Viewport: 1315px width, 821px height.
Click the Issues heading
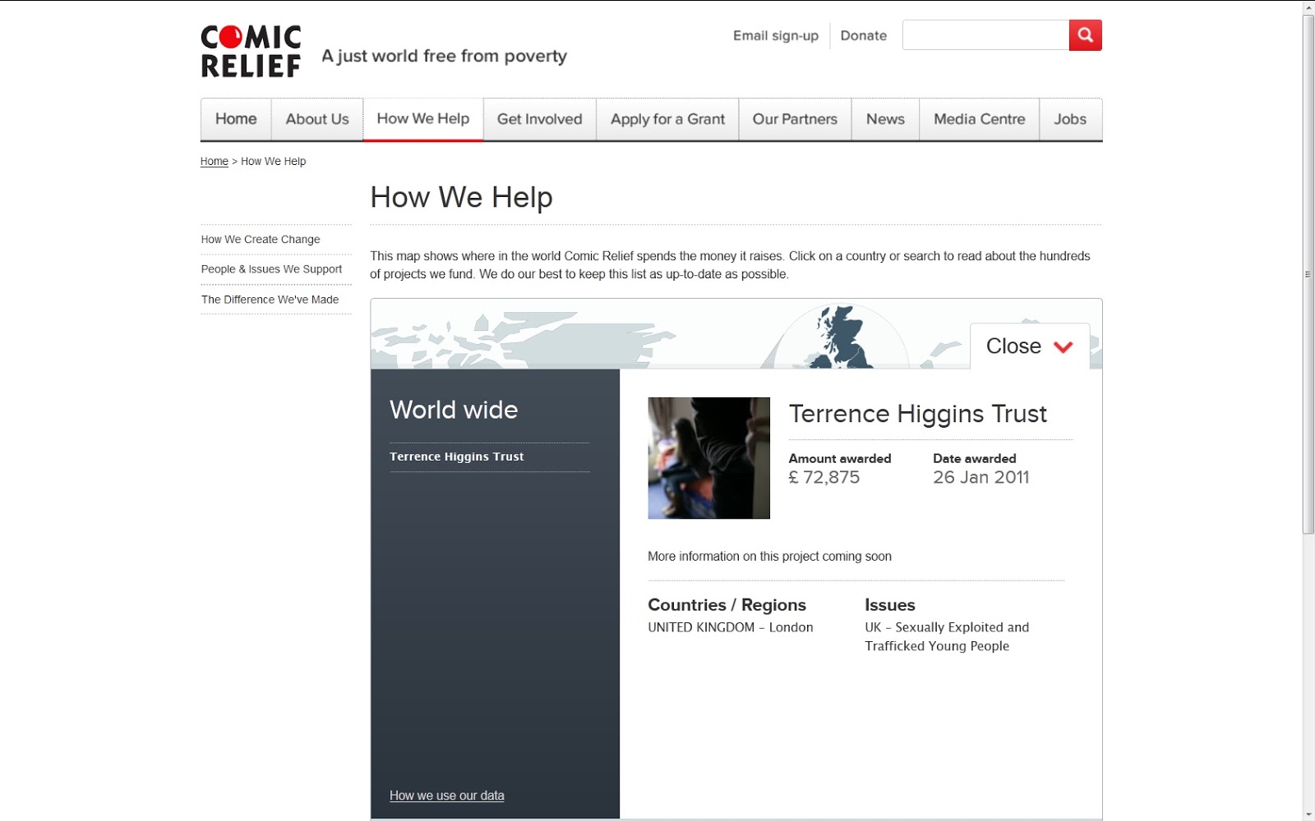click(890, 605)
